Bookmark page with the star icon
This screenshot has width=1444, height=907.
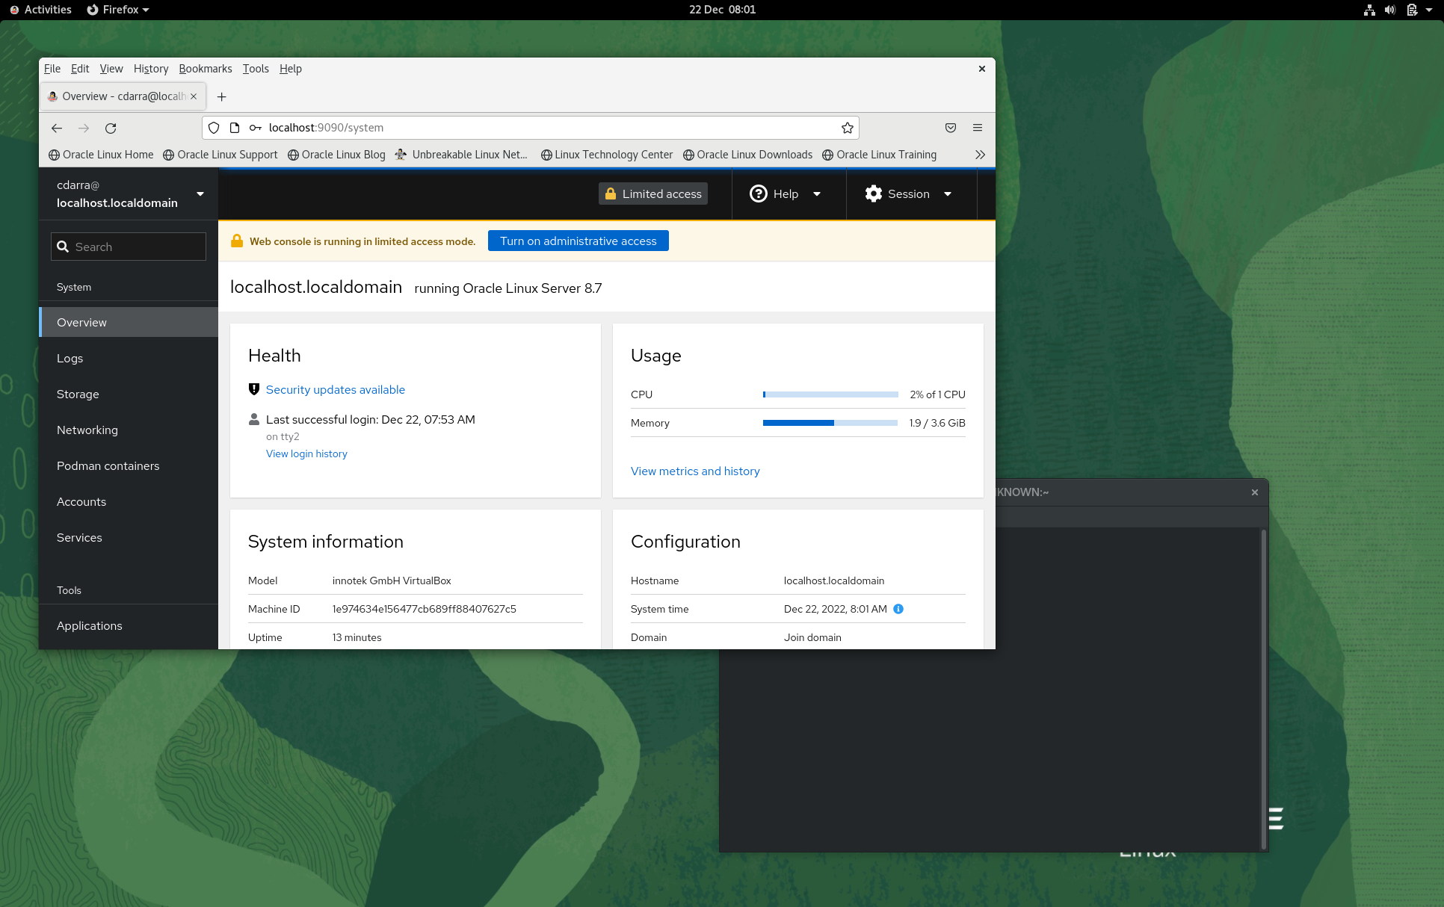tap(847, 128)
